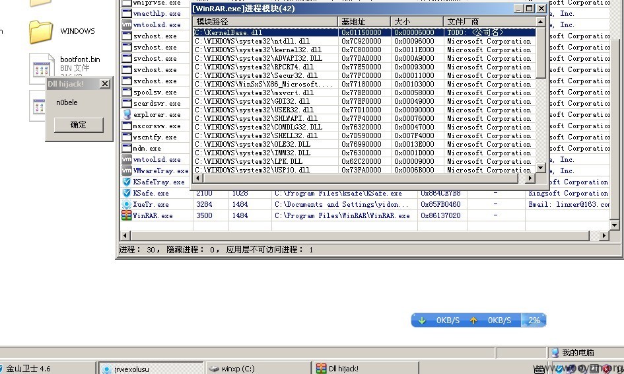624x374 pixels.
Task: Select the spoolsv.exe process icon
Action: point(127,92)
